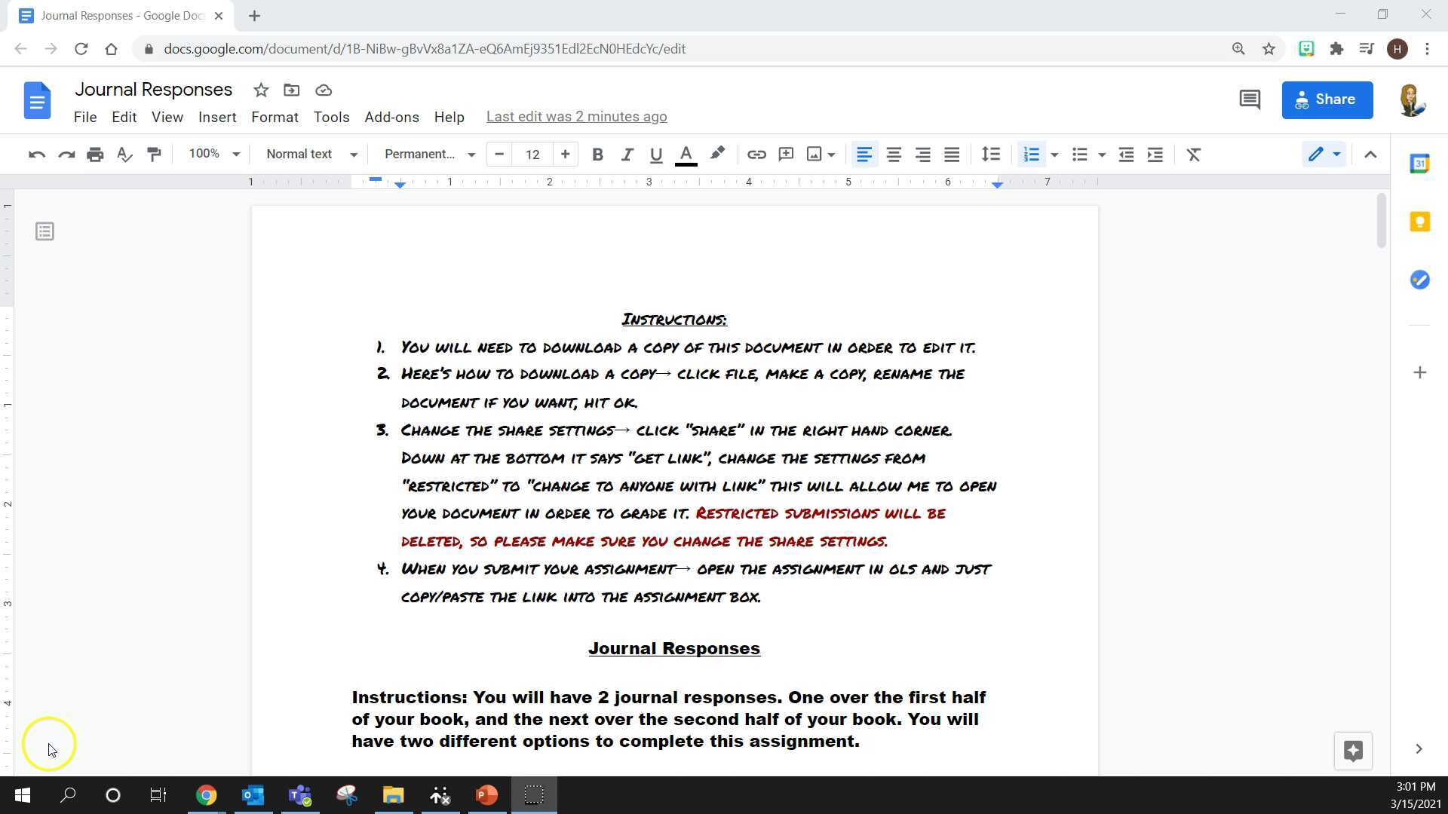Viewport: 1448px width, 814px height.
Task: Open version history via last edit link
Action: point(576,116)
